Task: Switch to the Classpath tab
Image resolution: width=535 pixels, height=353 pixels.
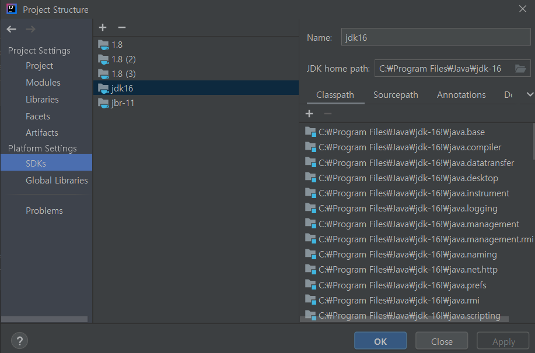Action: pos(335,95)
